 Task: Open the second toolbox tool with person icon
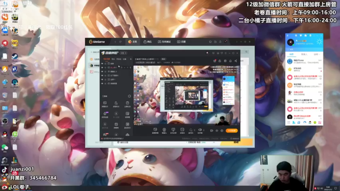coord(116,104)
